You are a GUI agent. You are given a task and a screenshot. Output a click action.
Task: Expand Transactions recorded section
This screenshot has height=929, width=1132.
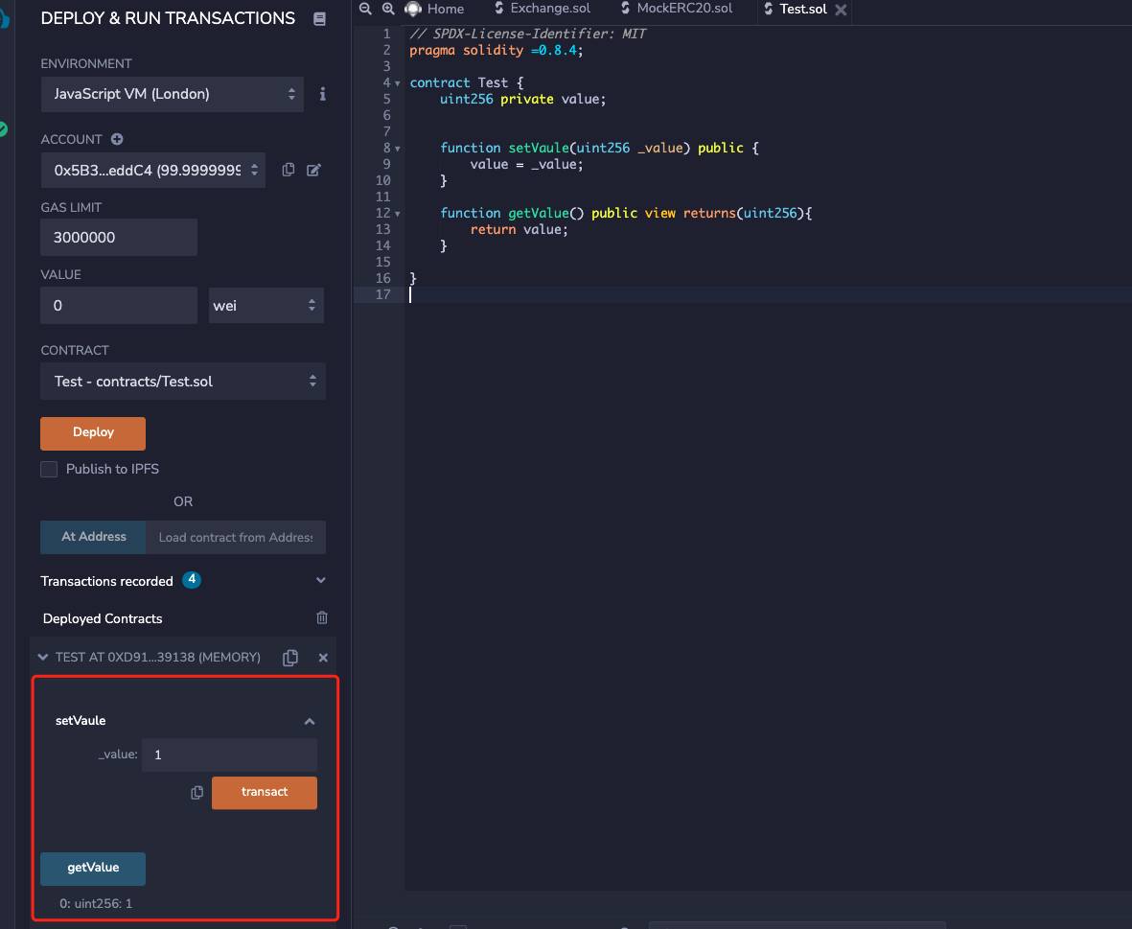tap(320, 580)
